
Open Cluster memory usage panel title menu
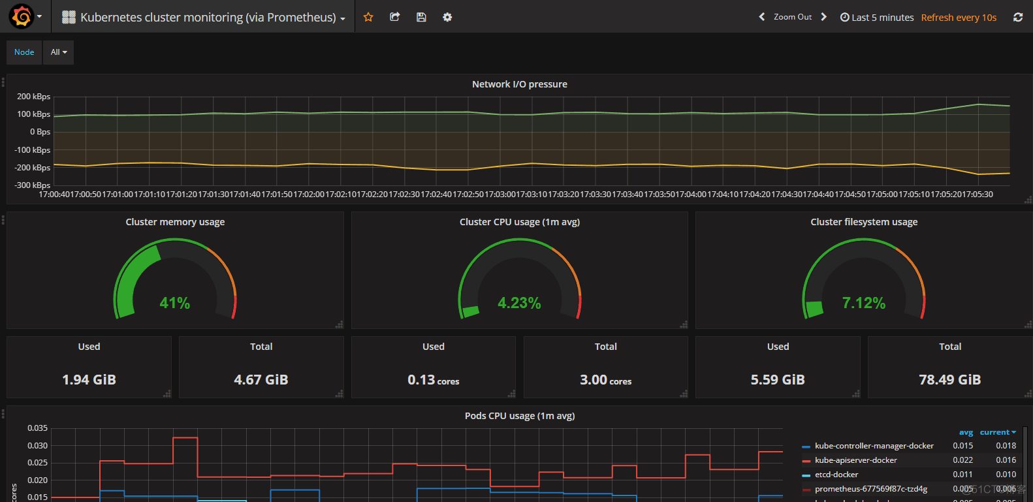click(x=175, y=222)
